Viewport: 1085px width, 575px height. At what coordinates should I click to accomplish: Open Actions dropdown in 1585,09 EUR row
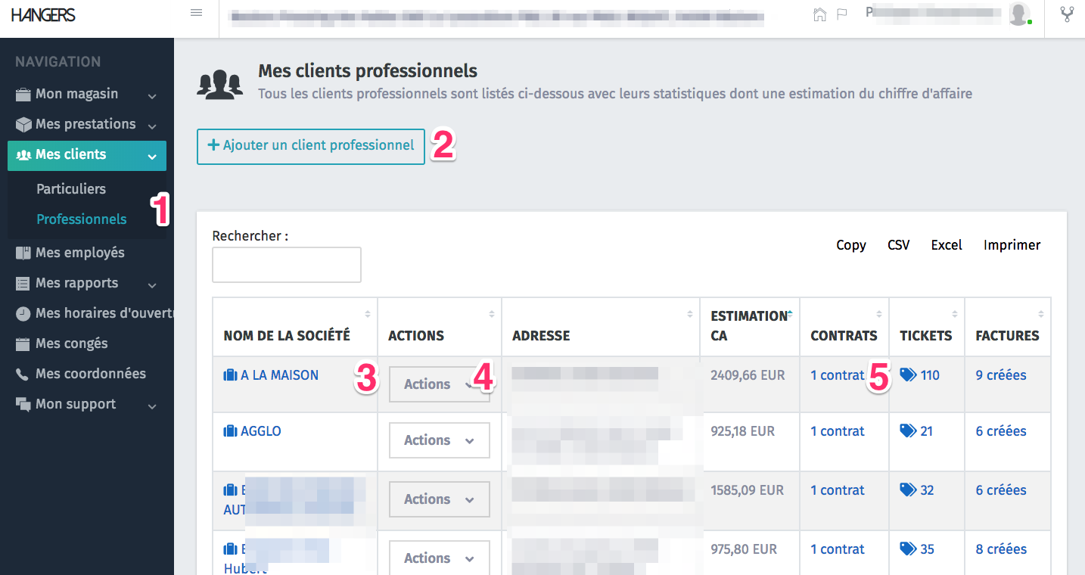tap(440, 499)
